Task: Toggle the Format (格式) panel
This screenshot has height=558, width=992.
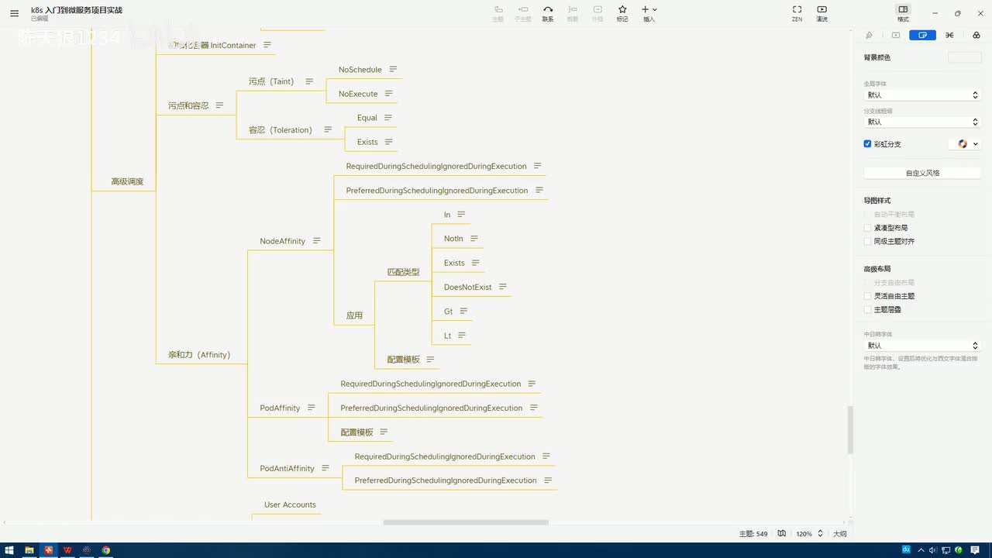Action: [x=903, y=13]
